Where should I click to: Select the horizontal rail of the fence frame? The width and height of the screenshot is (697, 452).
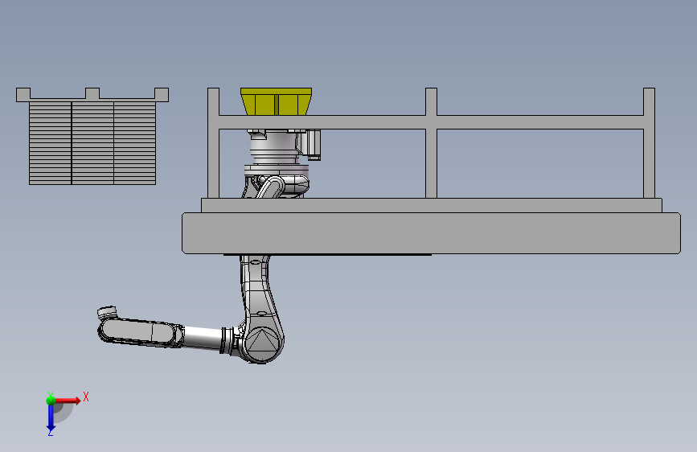tap(431, 122)
